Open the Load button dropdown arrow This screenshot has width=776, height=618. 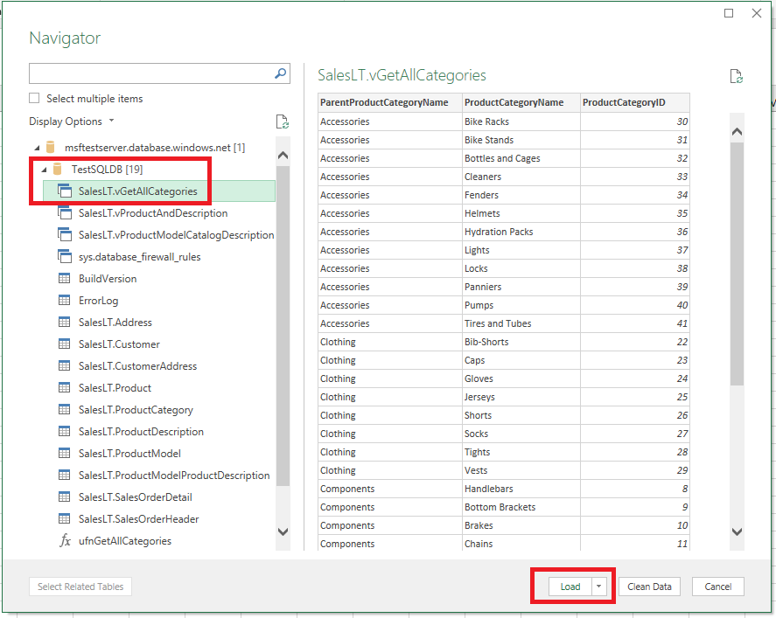pyautogui.click(x=598, y=587)
